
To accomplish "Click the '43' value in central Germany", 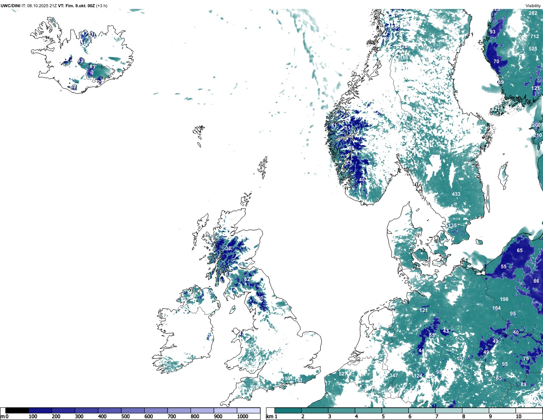I will pos(445,331).
